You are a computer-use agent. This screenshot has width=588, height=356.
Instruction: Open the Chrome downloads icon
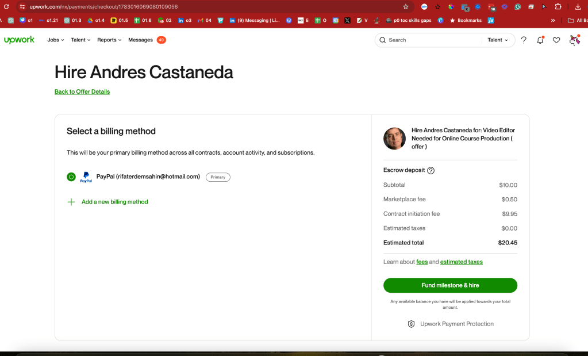tap(578, 7)
